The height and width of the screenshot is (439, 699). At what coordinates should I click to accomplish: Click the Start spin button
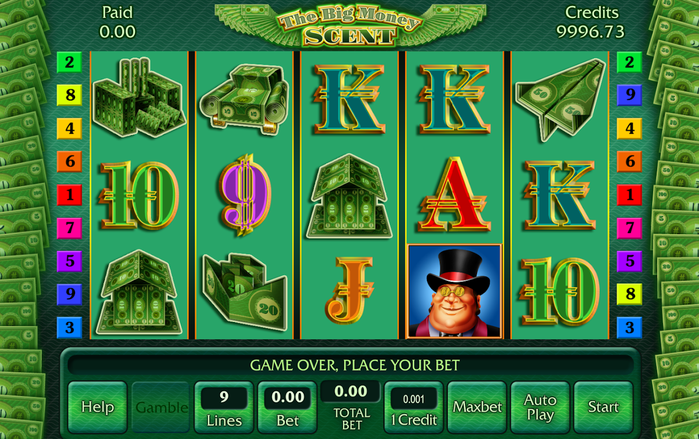click(603, 407)
